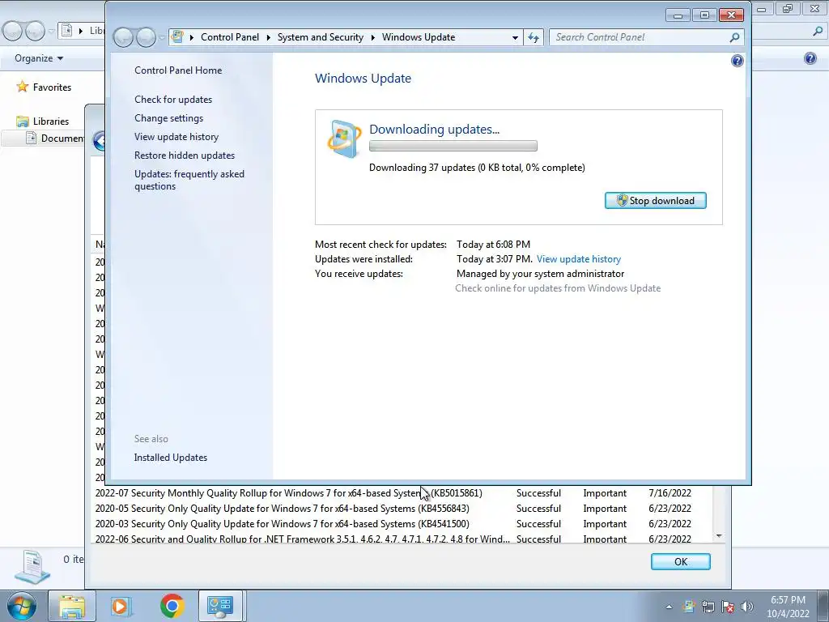This screenshot has width=829, height=622.
Task: Go forward in the Windows Update window
Action: [146, 37]
